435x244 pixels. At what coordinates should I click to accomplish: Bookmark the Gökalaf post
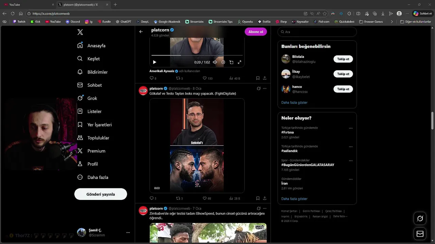click(x=258, y=198)
